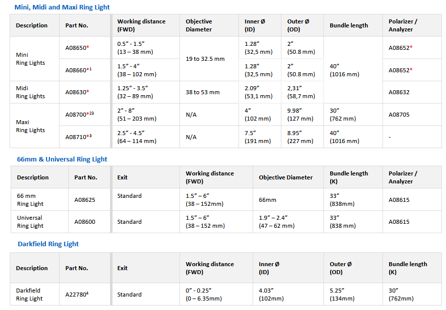Viewport: 446px width, 310px height.
Task: Open part number A08650
Action: [x=77, y=48]
